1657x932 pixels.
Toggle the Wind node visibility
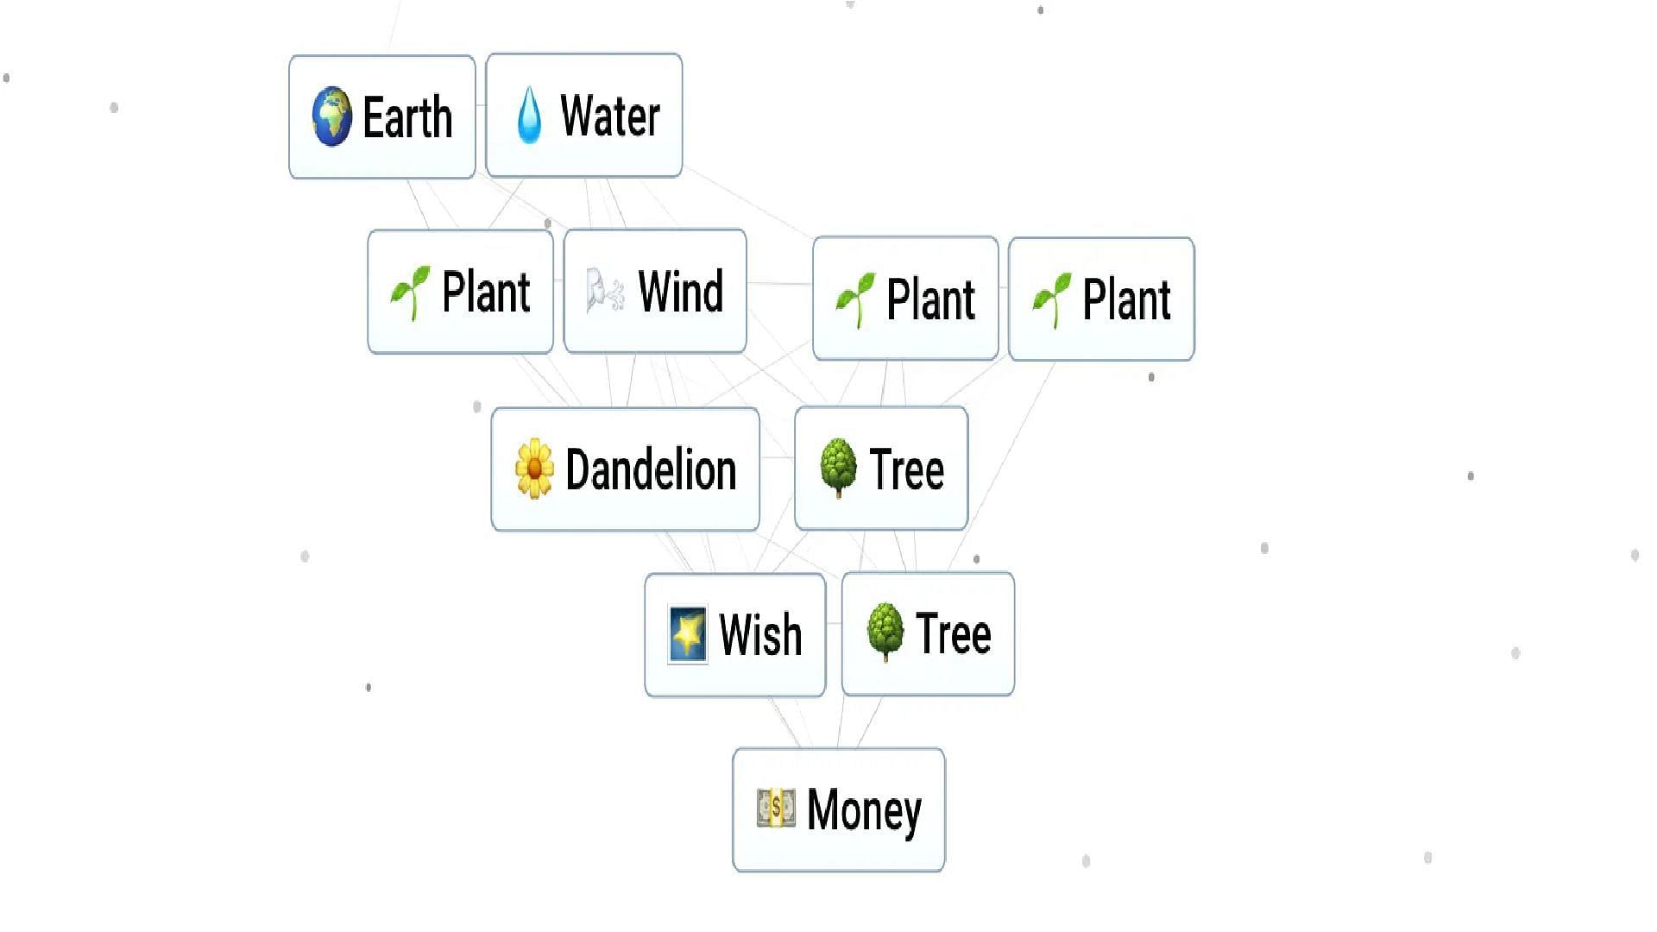tap(654, 289)
